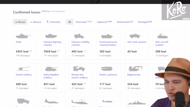This screenshot has width=190, height=107.
Task: Click the Anti-aircraft systems icon
Action: pos(163,36)
